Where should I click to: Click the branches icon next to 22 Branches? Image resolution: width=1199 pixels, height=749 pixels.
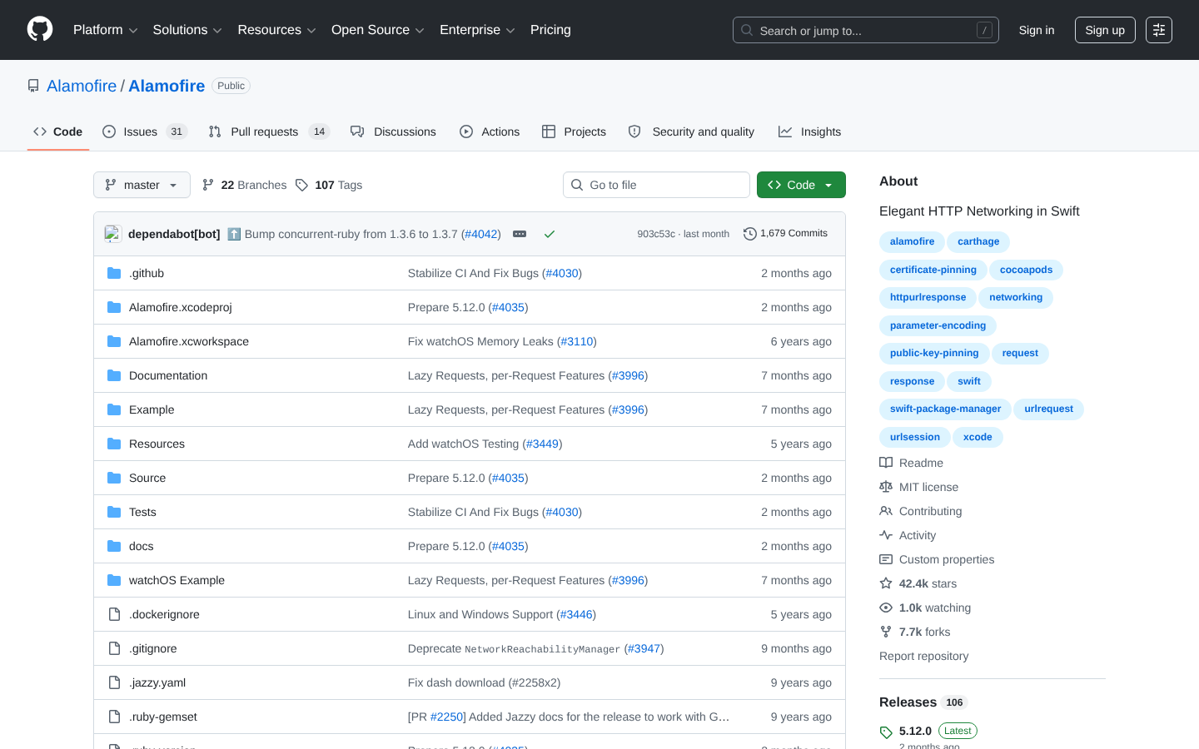(x=208, y=185)
